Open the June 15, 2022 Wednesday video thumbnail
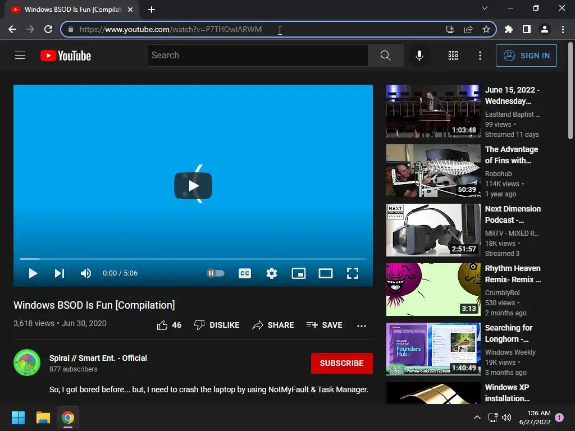The image size is (575, 431). 433,111
